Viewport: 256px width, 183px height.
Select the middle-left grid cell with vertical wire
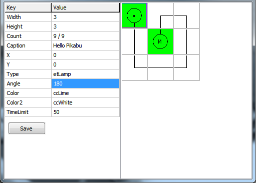[x=134, y=41]
